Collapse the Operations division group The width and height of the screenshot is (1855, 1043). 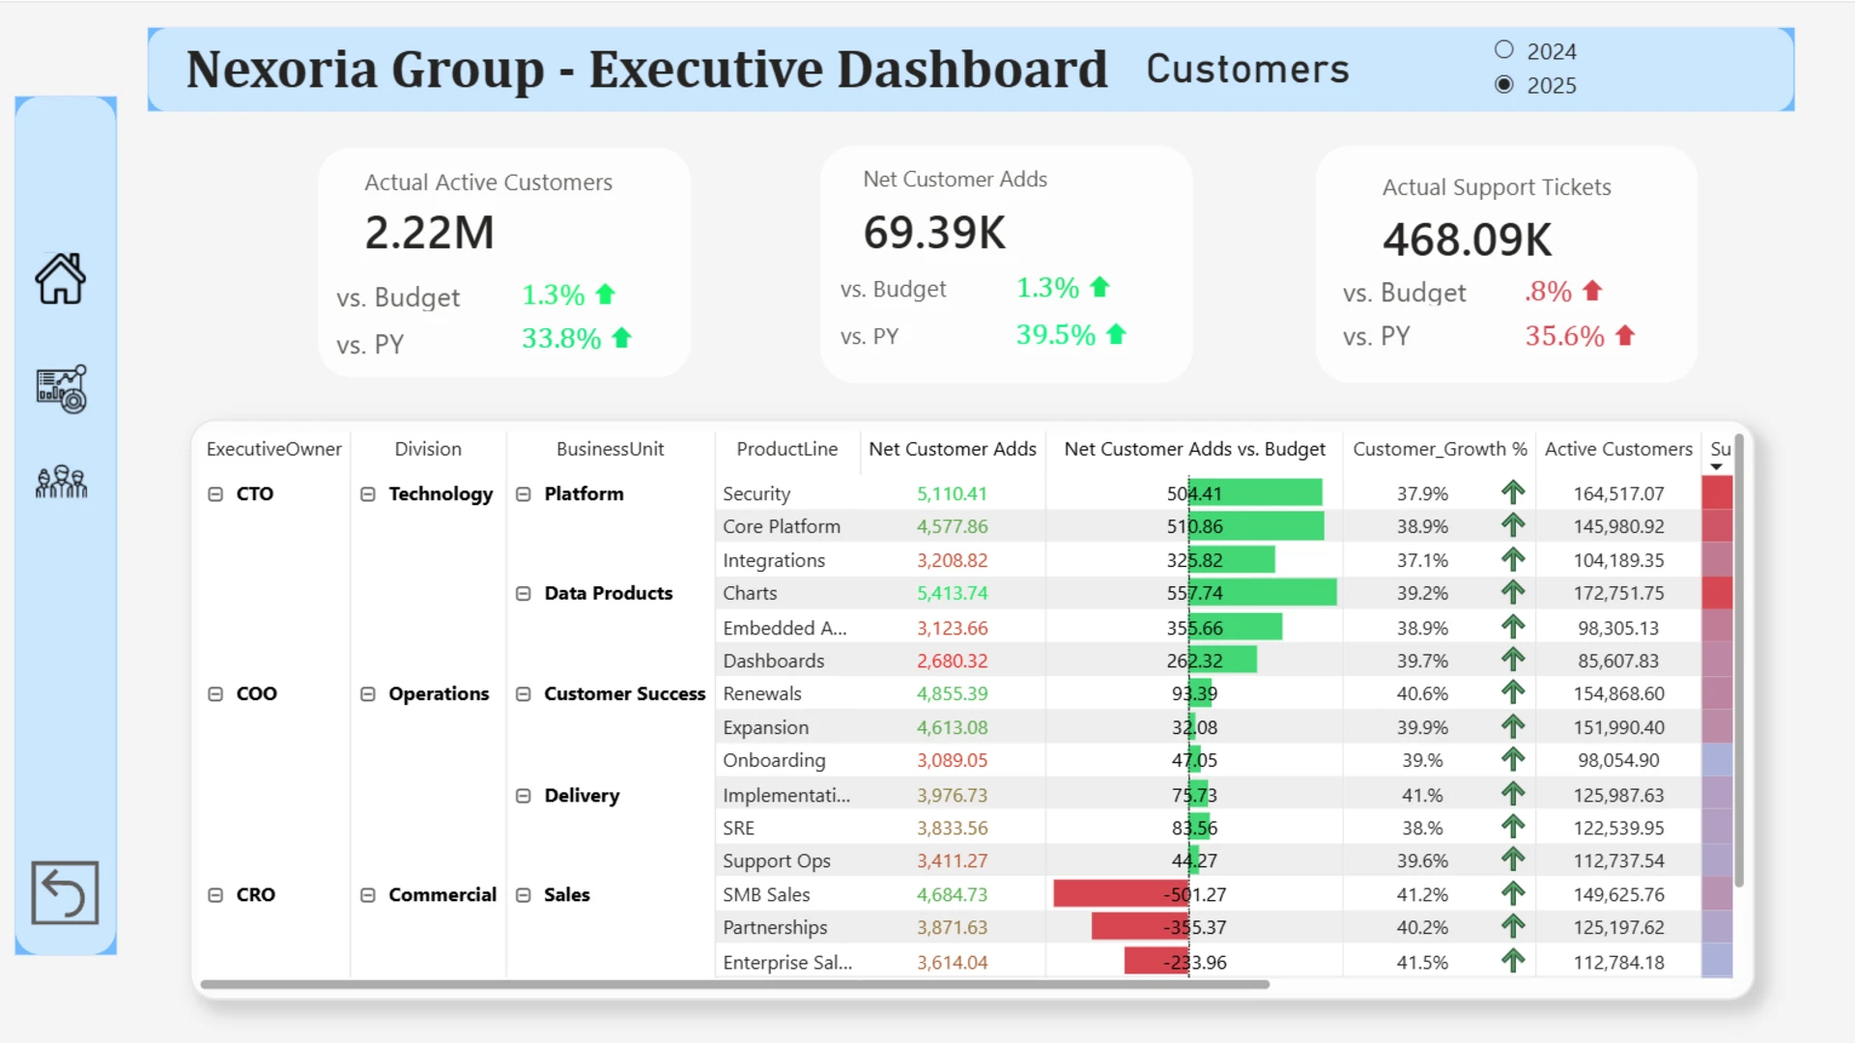point(368,693)
